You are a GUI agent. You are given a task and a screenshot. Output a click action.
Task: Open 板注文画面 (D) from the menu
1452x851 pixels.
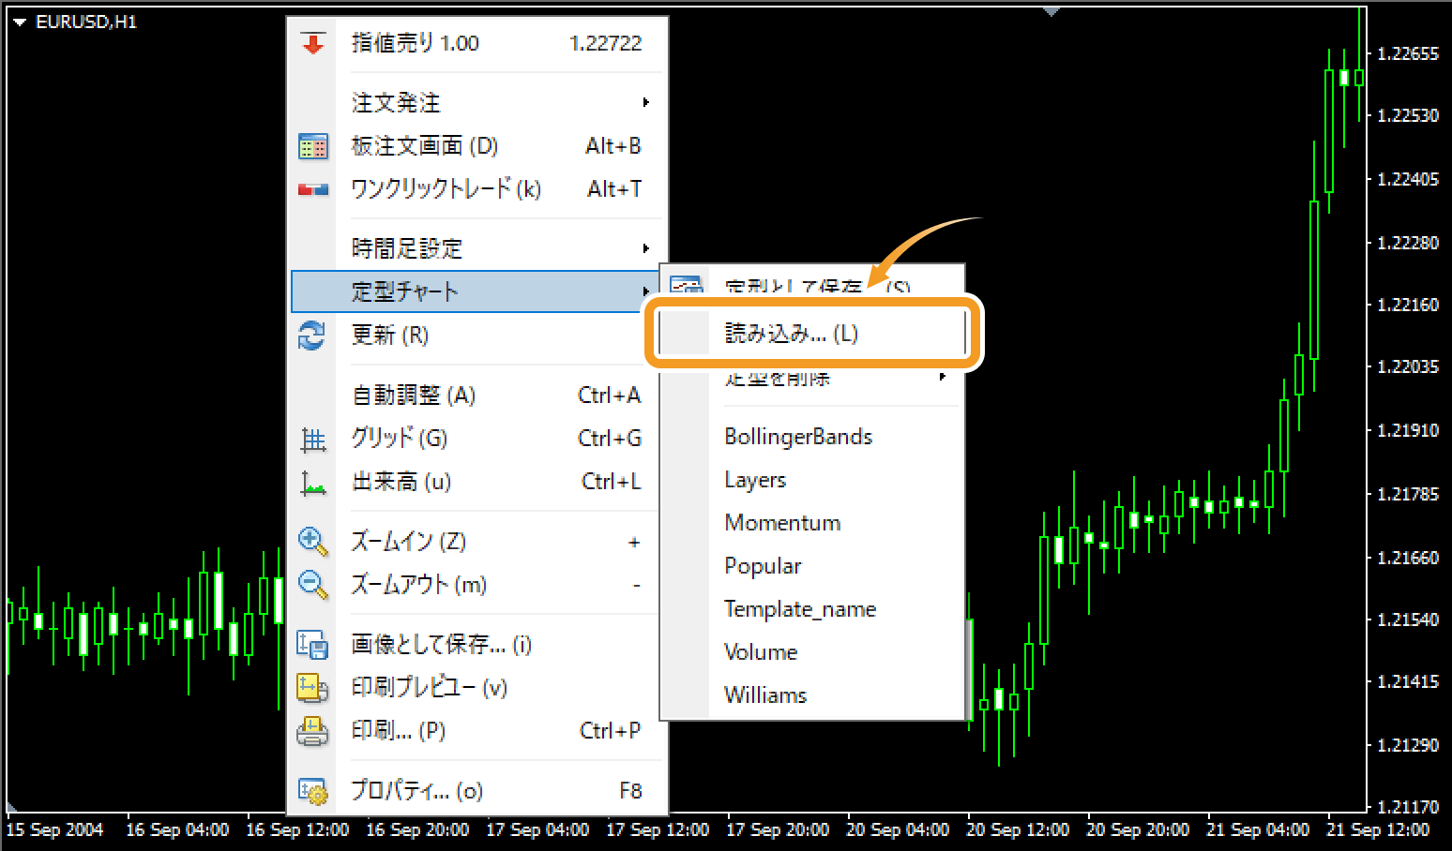click(x=478, y=146)
